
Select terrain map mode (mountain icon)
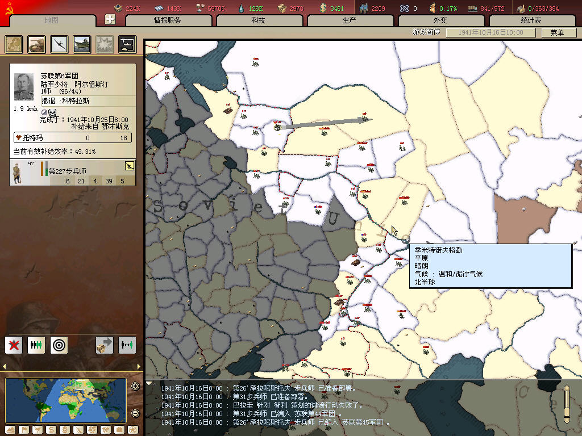(10, 430)
